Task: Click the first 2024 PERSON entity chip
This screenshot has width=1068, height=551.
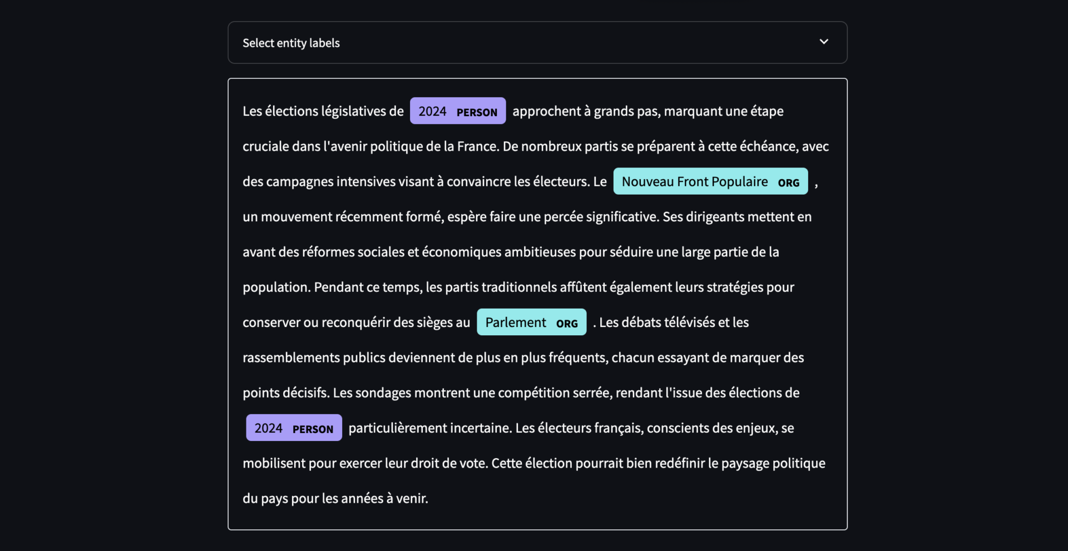Action: click(457, 111)
